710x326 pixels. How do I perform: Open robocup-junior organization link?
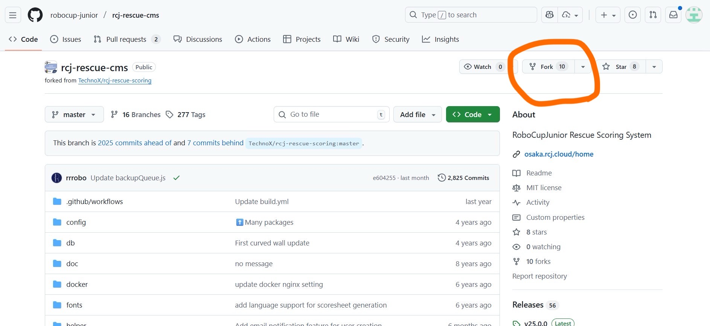(74, 15)
